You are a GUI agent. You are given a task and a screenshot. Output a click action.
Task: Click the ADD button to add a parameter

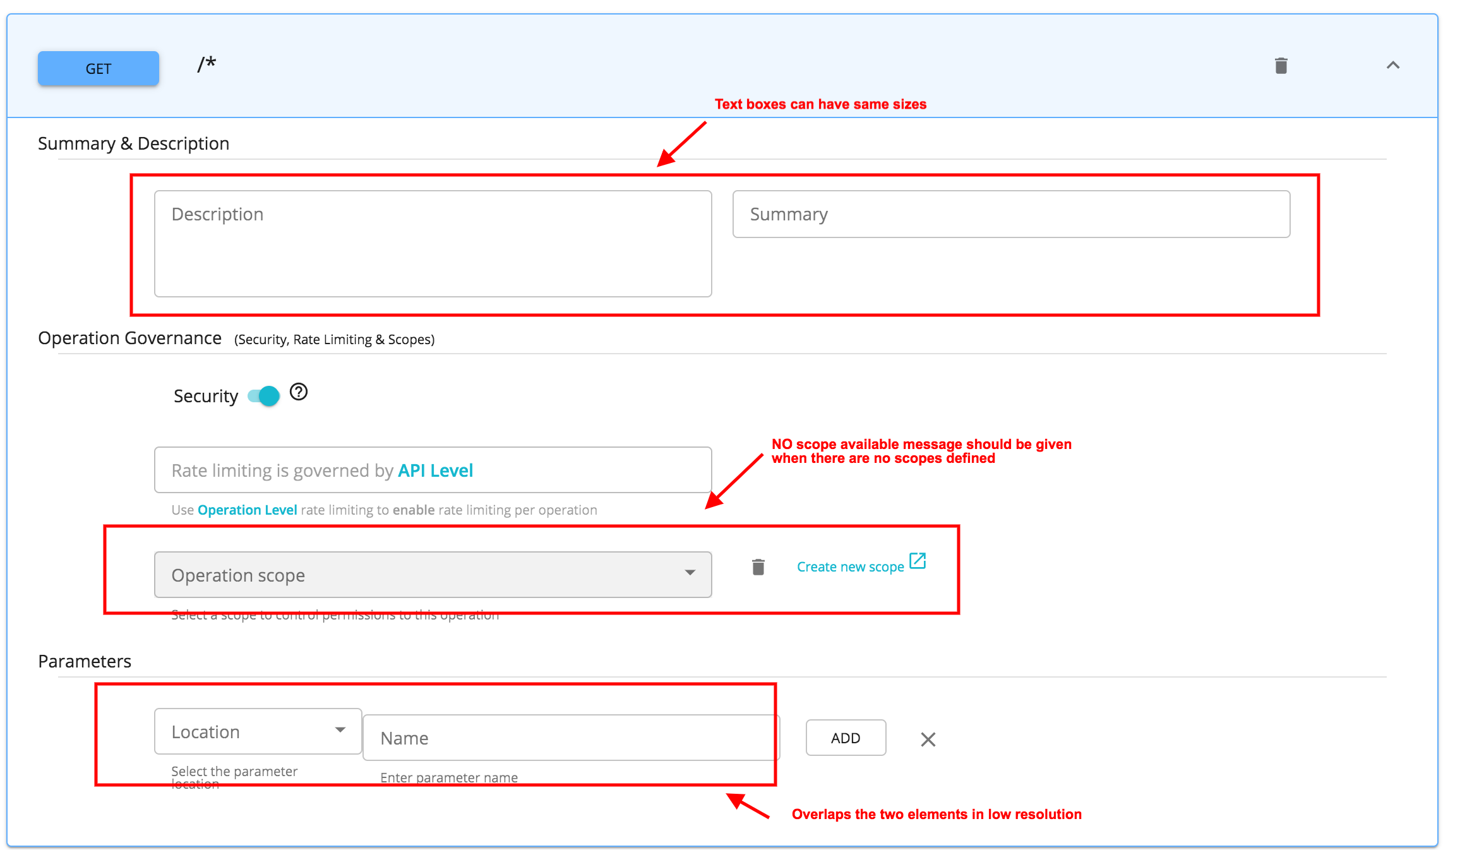click(846, 737)
